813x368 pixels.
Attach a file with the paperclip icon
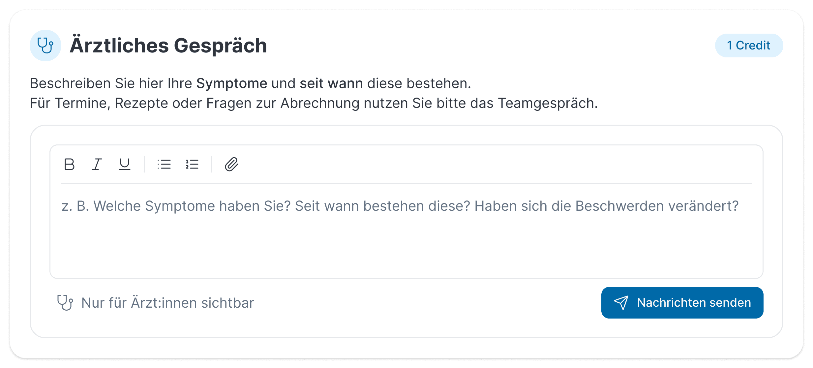click(231, 165)
